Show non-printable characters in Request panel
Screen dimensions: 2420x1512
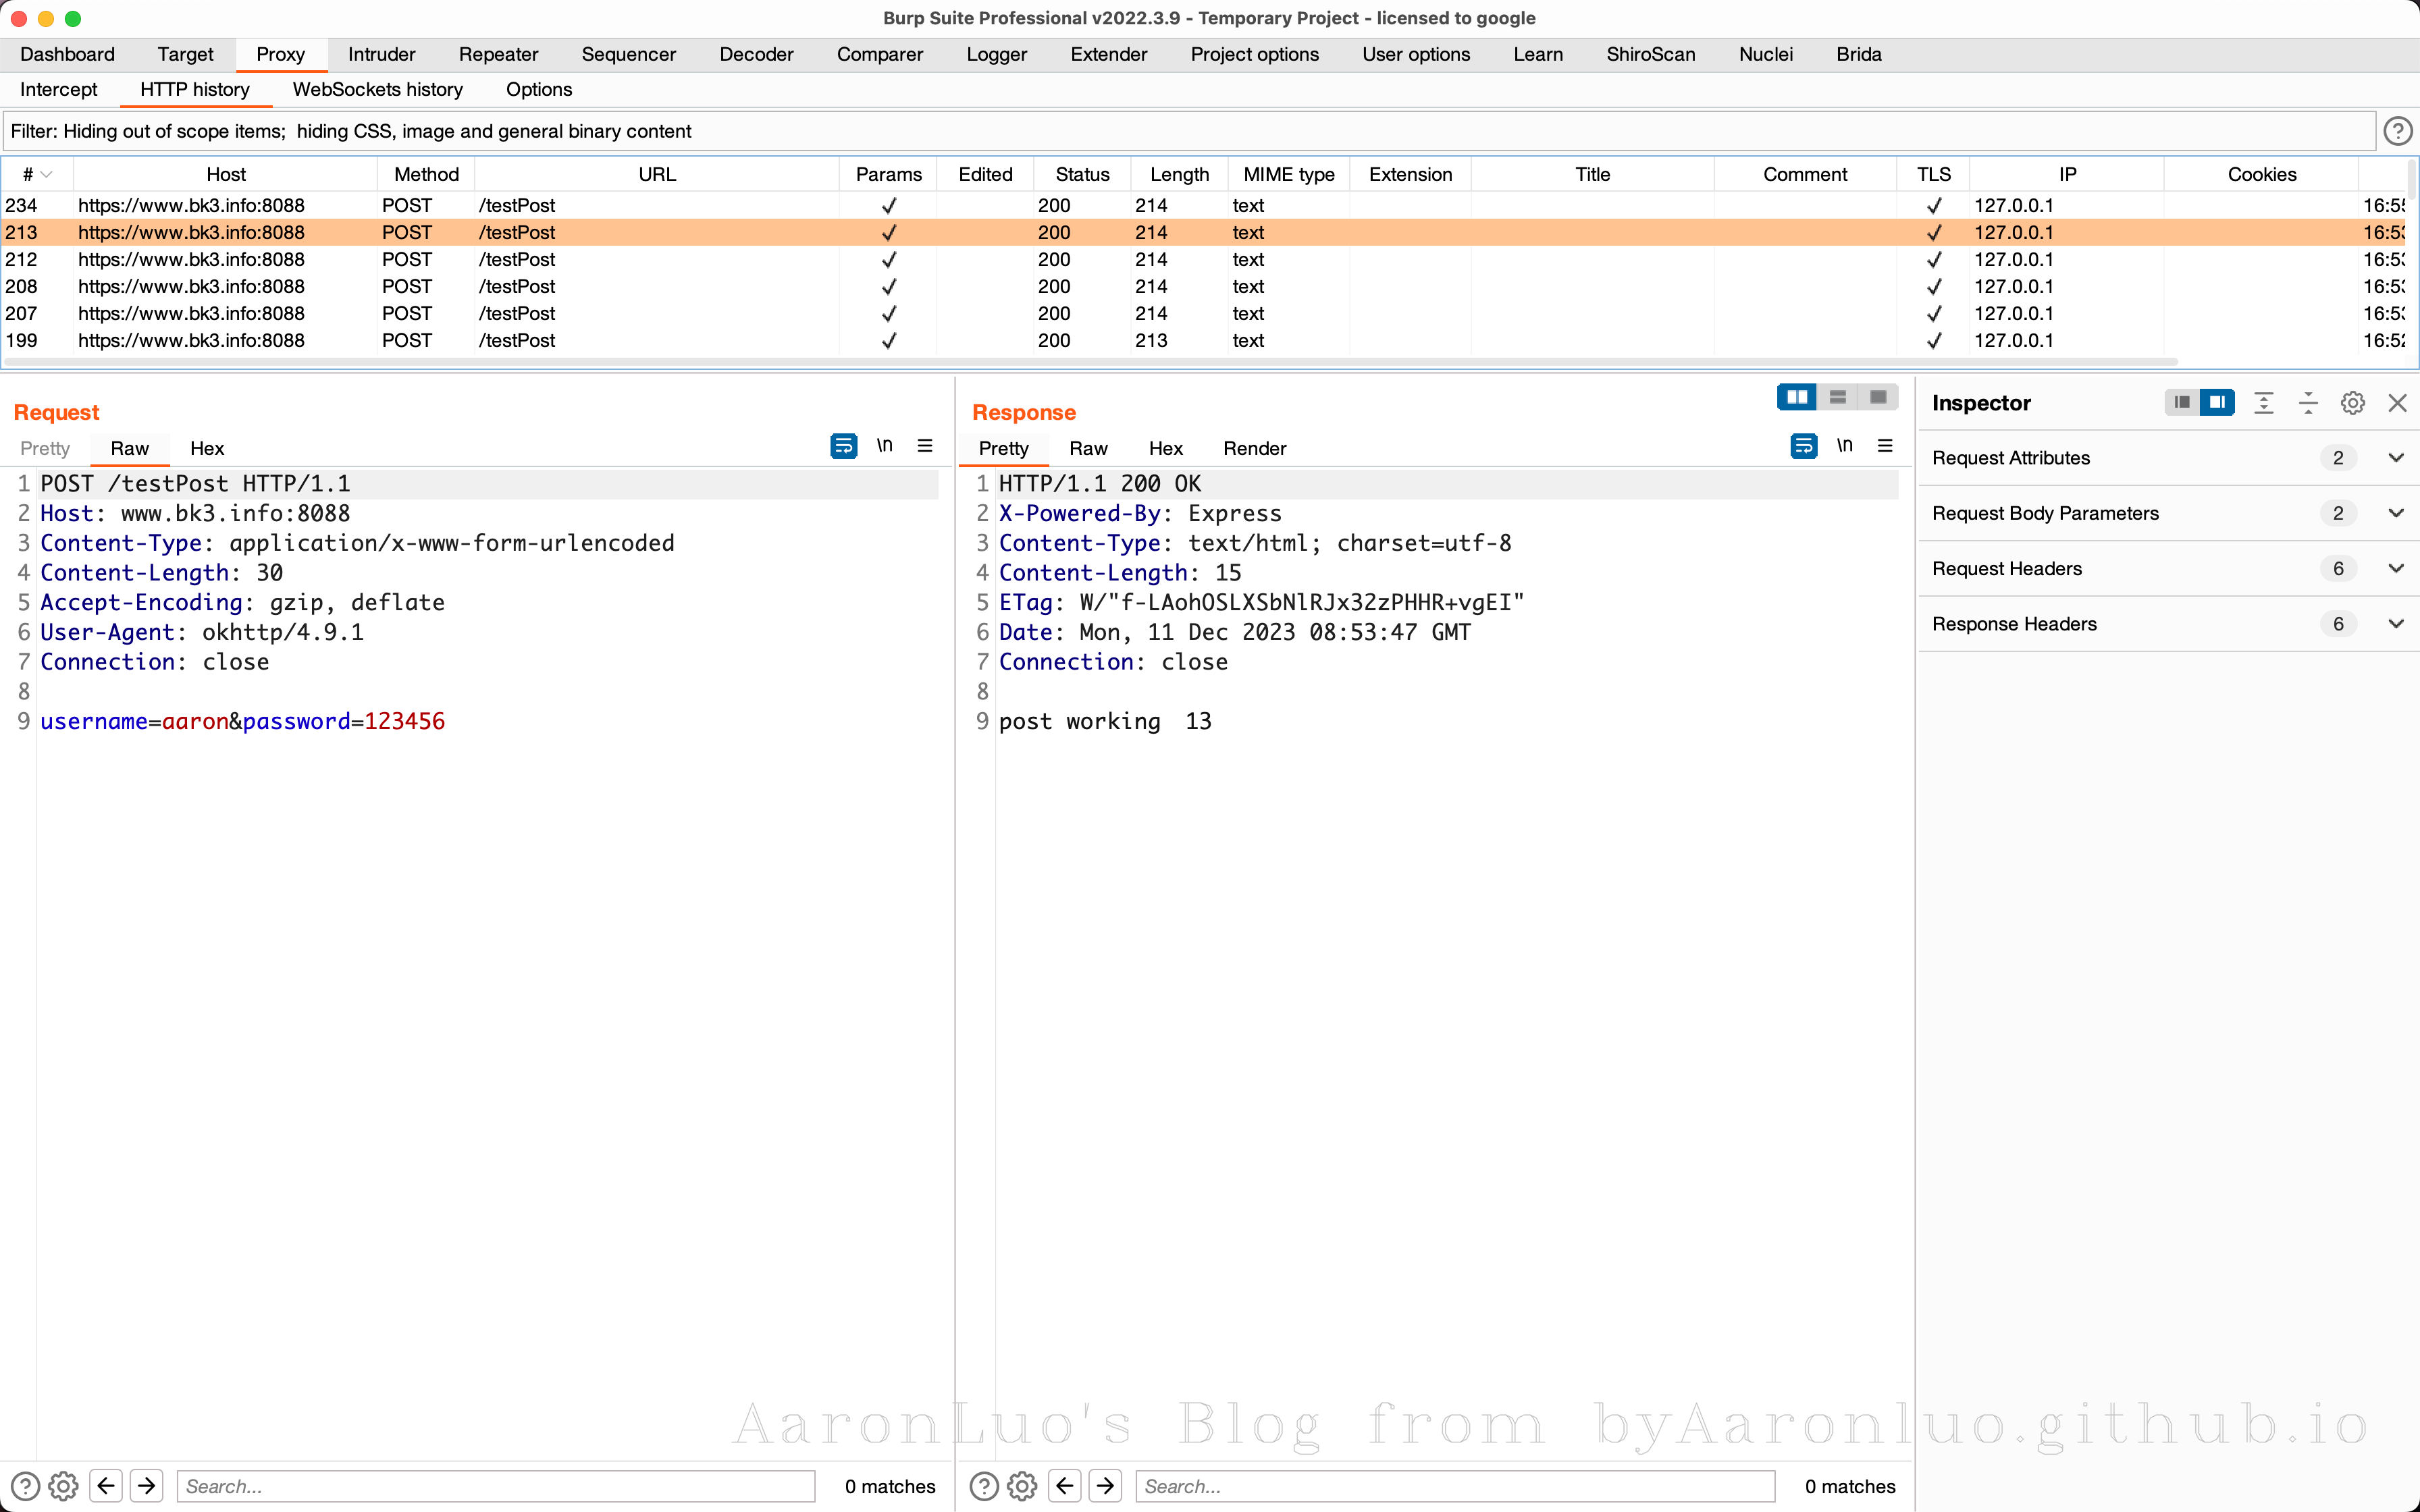click(884, 446)
